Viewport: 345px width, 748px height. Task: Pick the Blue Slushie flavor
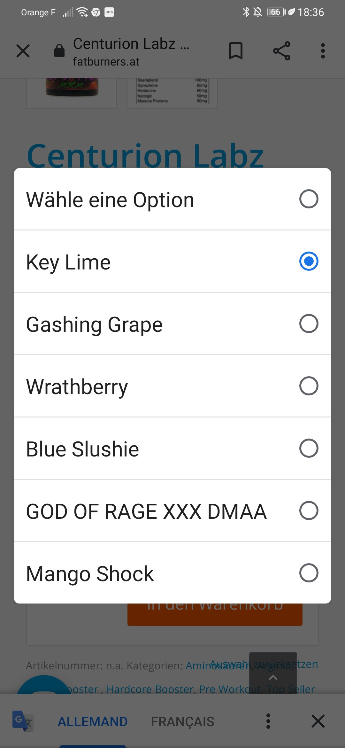point(309,448)
